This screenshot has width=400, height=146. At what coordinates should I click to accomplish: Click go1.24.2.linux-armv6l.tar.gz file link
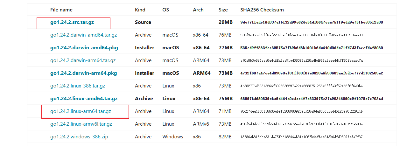81,124
